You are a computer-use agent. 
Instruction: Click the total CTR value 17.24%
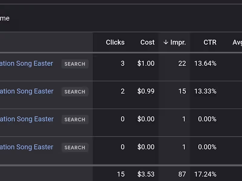[205, 174]
